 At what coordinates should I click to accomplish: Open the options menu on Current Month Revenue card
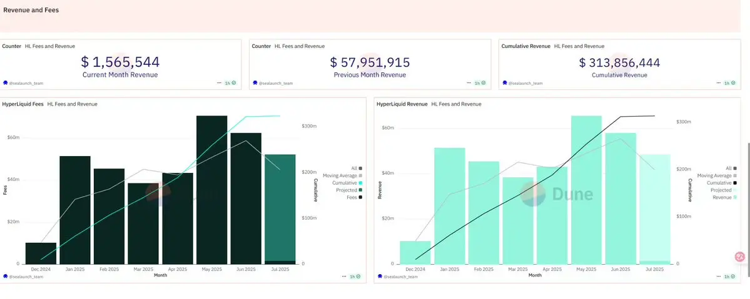[220, 83]
